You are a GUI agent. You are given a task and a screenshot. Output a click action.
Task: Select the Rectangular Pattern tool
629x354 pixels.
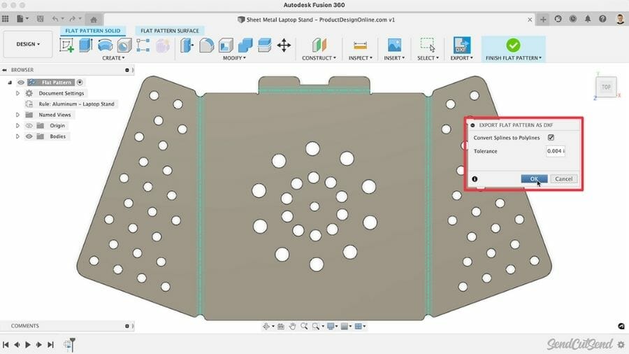tap(143, 45)
